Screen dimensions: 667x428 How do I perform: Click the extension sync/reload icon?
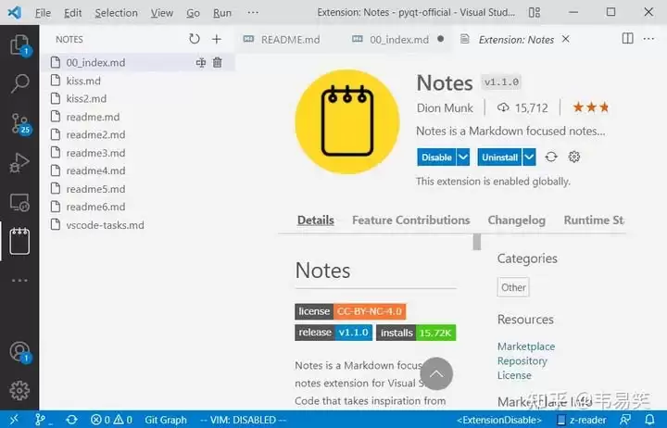coord(551,157)
